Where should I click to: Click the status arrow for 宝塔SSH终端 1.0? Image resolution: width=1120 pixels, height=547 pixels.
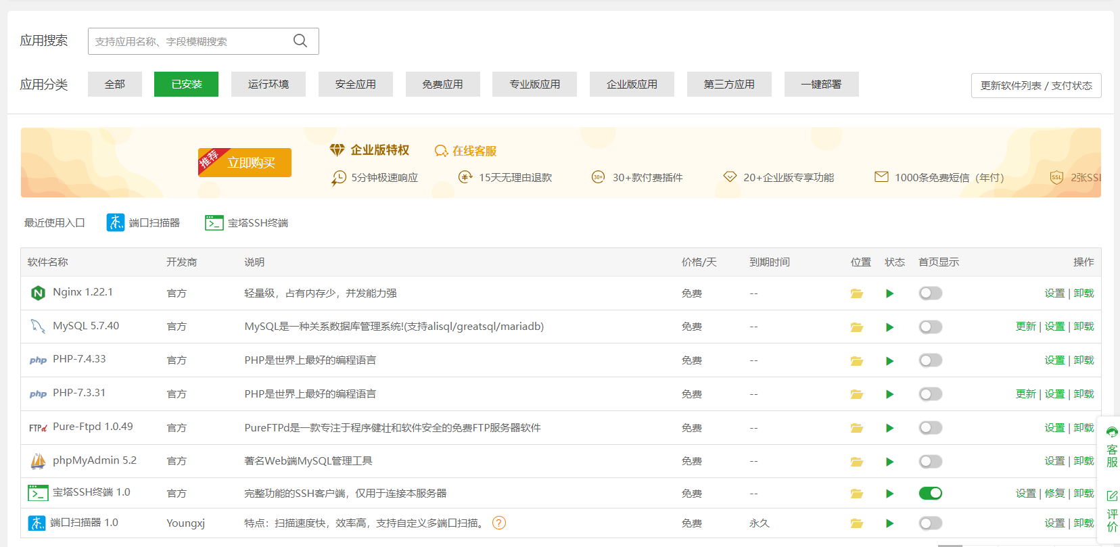[x=890, y=494]
